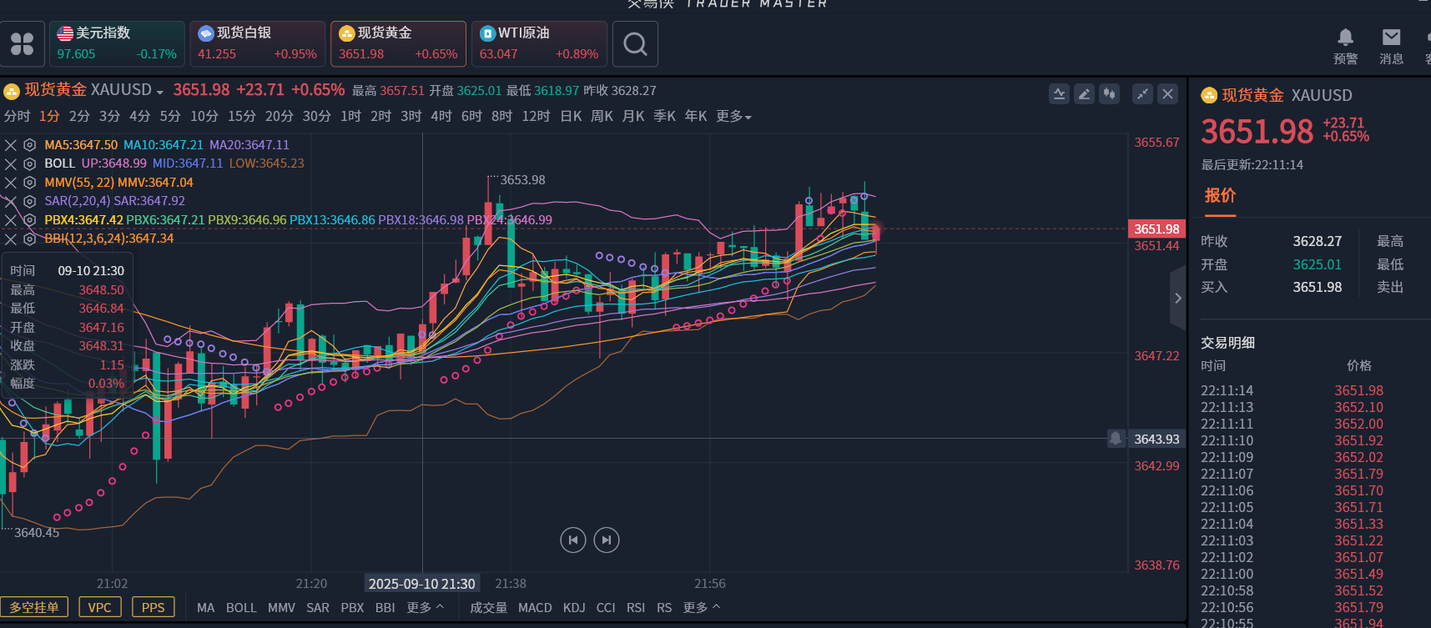This screenshot has height=628, width=1431.
Task: Click the search magnifier icon
Action: coord(635,44)
